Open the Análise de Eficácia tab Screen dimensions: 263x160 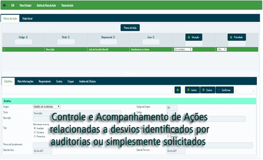coord(87,81)
